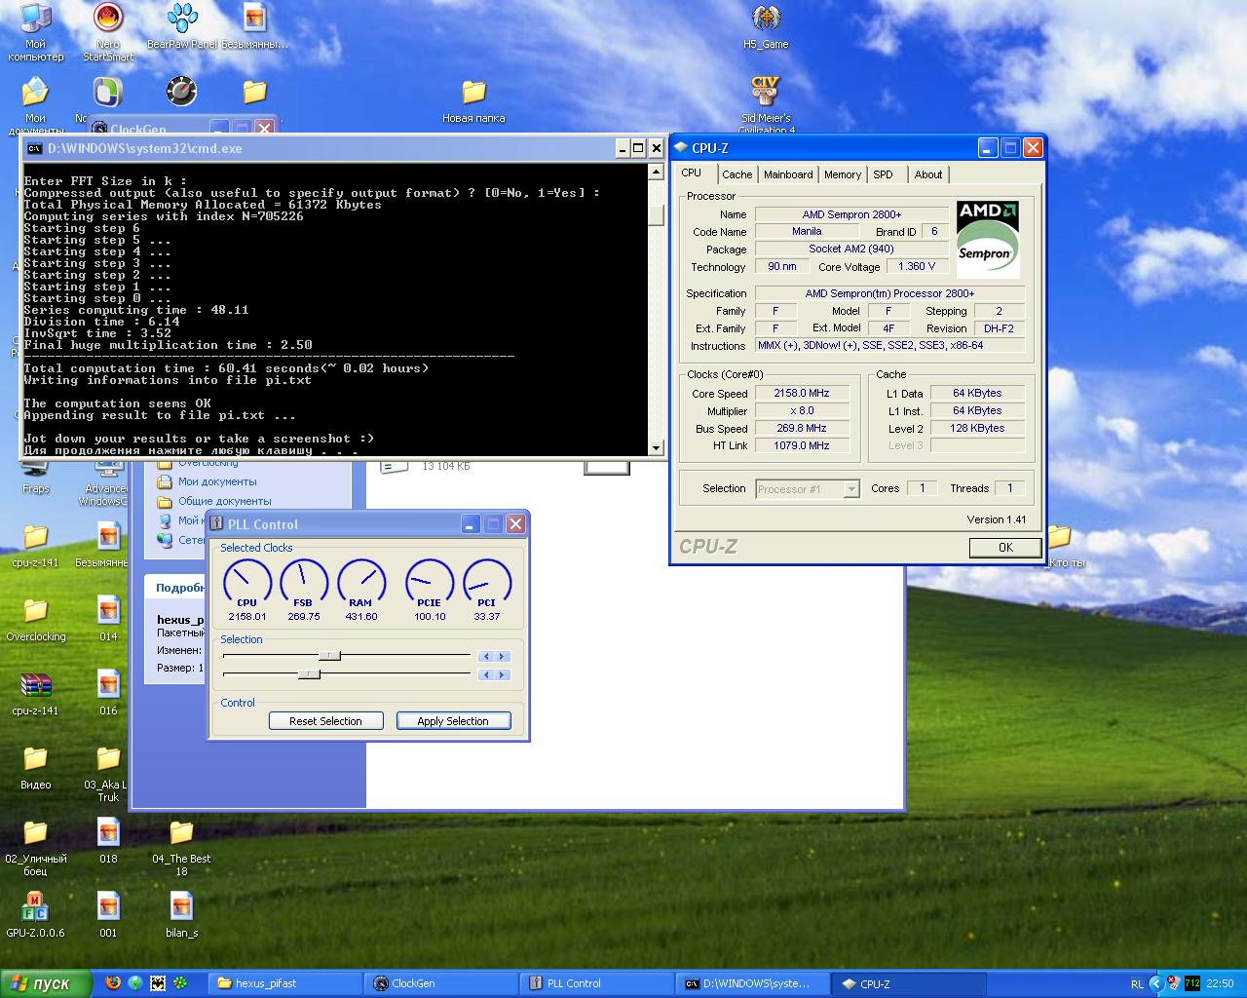Open Мои документы link in Explorer sidebar

217,481
